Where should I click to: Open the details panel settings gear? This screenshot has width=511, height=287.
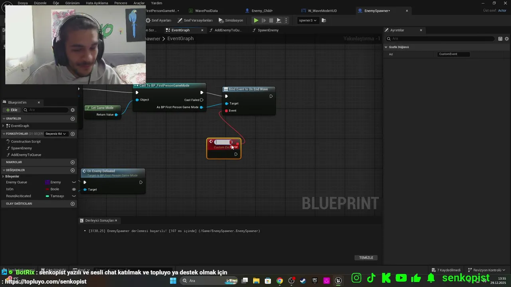click(x=507, y=39)
